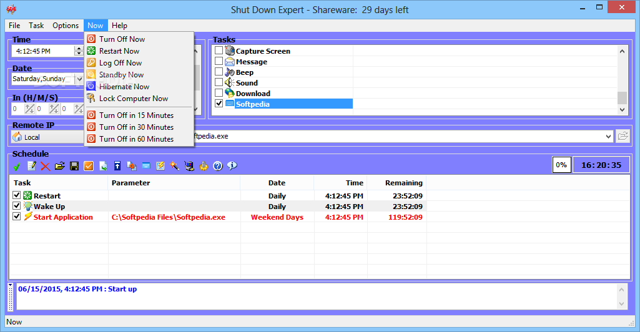
Task: Click the minutes spinner in In (H/M/S)
Action: (x=54, y=109)
